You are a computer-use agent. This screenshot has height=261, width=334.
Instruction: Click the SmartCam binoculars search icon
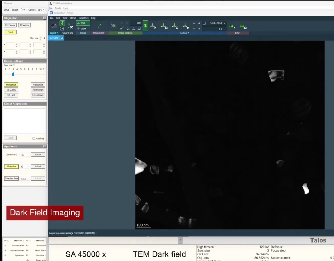click(x=70, y=26)
